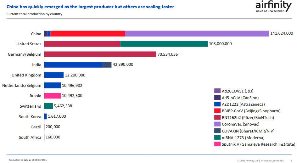Click the Russia axis label
This screenshot has width=297, height=163.
click(36, 96)
